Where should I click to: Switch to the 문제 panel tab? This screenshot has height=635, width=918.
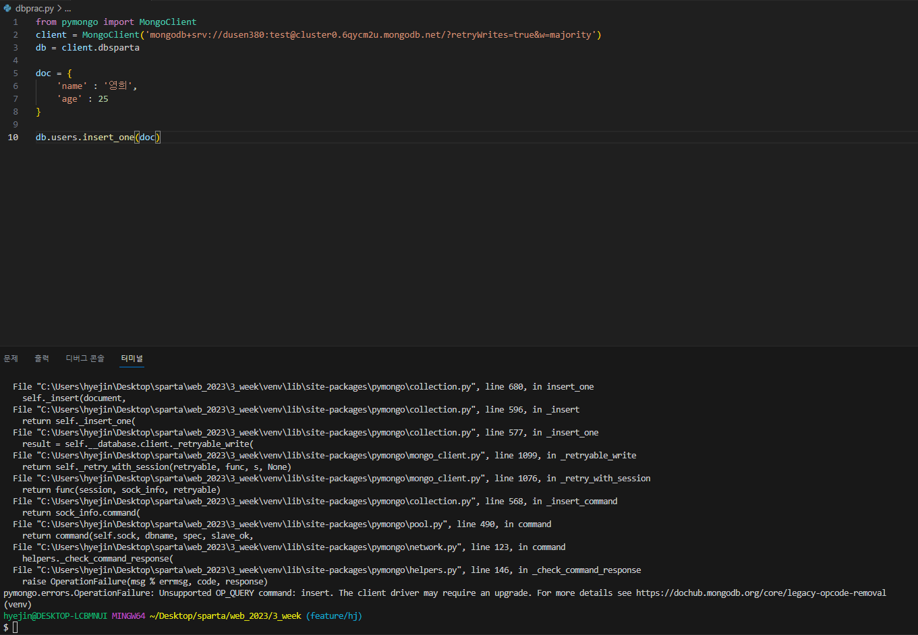point(11,358)
